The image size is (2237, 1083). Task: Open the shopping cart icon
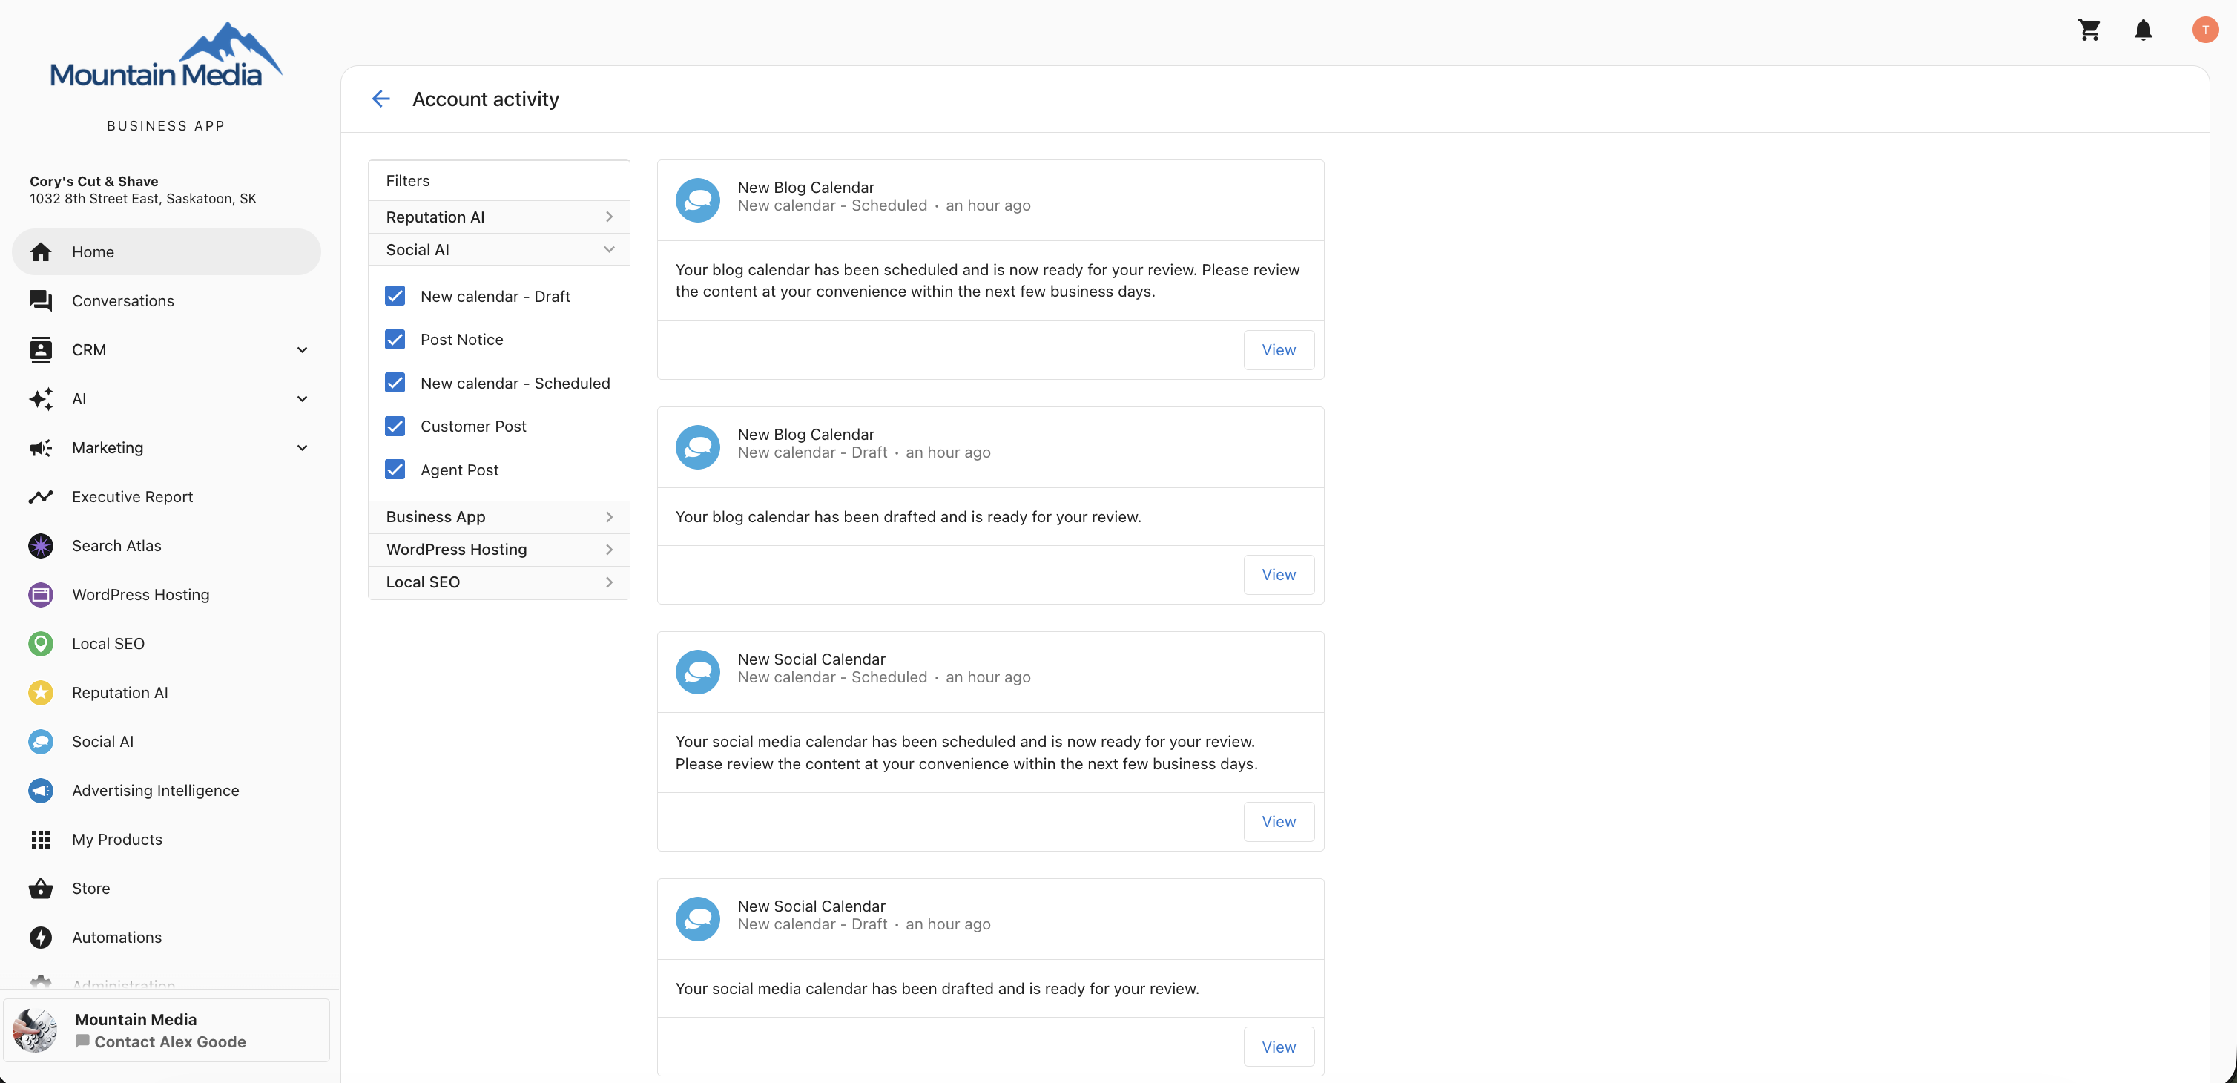click(2089, 30)
